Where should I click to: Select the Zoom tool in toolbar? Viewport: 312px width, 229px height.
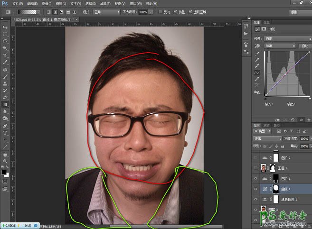click(x=5, y=161)
